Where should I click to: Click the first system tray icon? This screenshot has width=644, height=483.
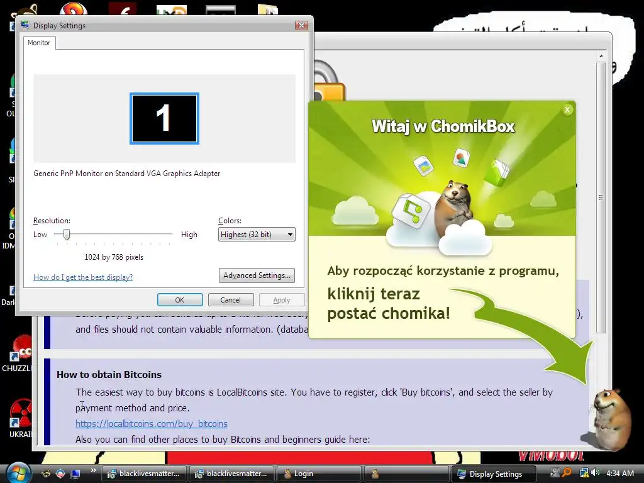555,473
